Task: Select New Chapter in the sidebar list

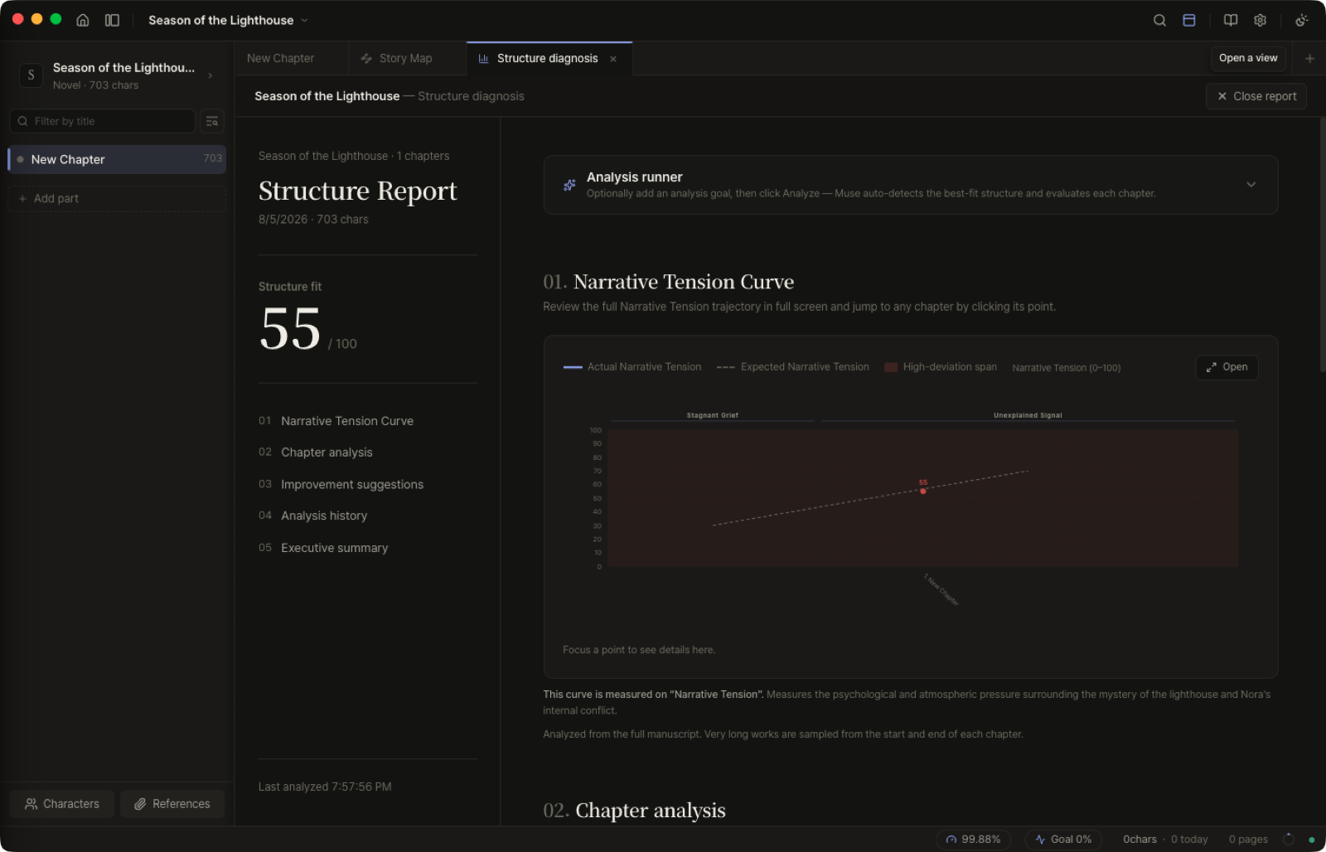Action: coord(117,159)
